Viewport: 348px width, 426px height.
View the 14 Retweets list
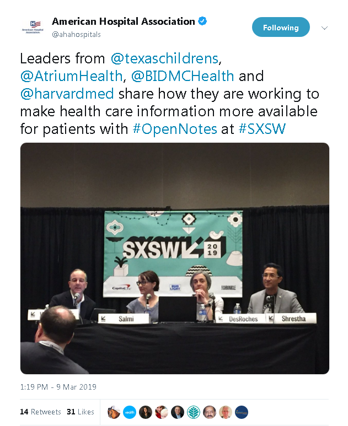coord(40,412)
